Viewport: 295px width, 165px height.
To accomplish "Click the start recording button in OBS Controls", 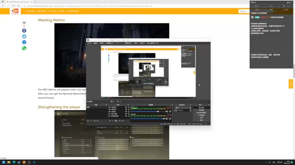I will 201,110.
